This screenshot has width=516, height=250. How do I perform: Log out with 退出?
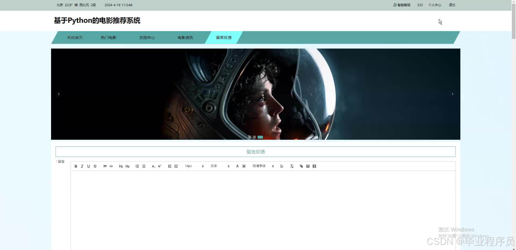[x=452, y=5]
